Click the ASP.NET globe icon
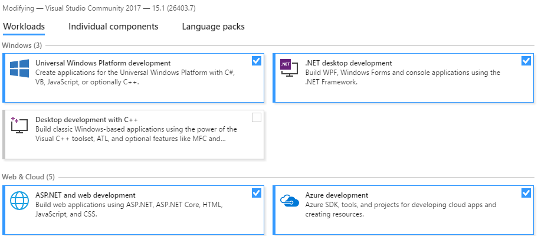This screenshot has width=538, height=236. pyautogui.click(x=19, y=200)
